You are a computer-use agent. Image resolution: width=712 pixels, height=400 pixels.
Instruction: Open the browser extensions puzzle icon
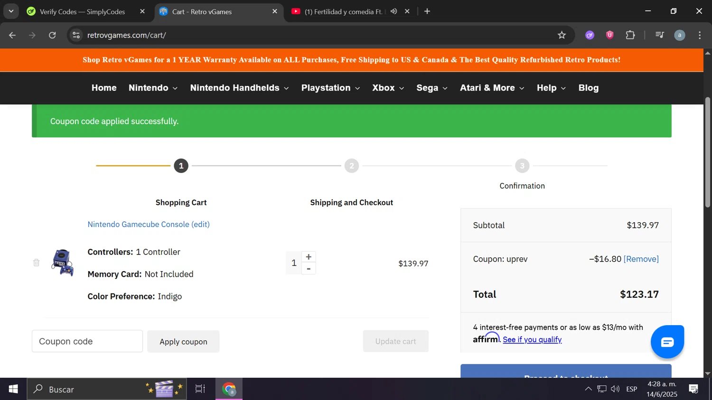pyautogui.click(x=630, y=35)
